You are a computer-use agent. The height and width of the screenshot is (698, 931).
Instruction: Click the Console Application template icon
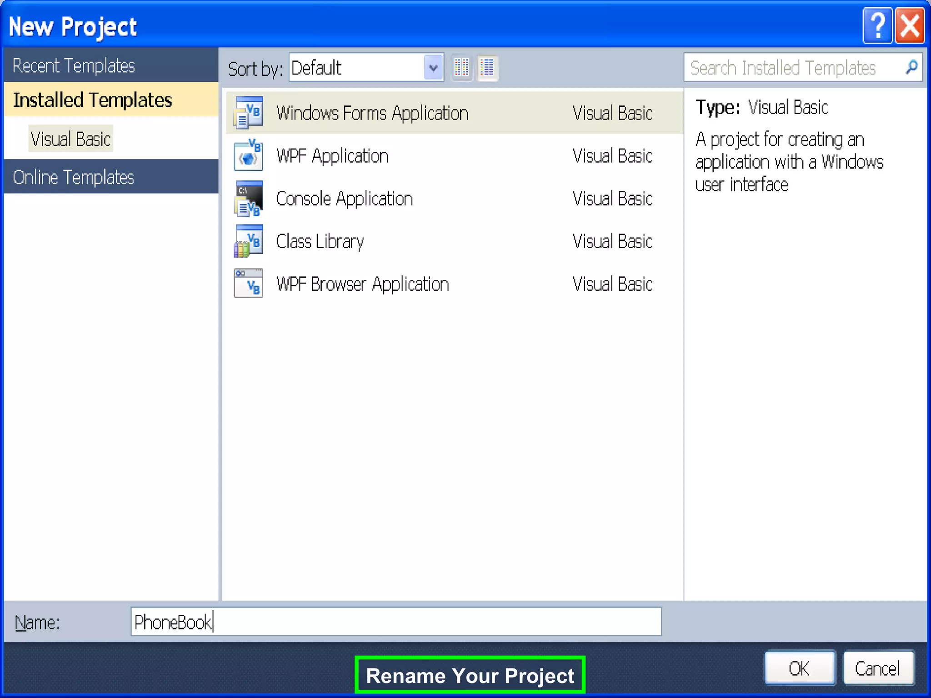tap(248, 199)
